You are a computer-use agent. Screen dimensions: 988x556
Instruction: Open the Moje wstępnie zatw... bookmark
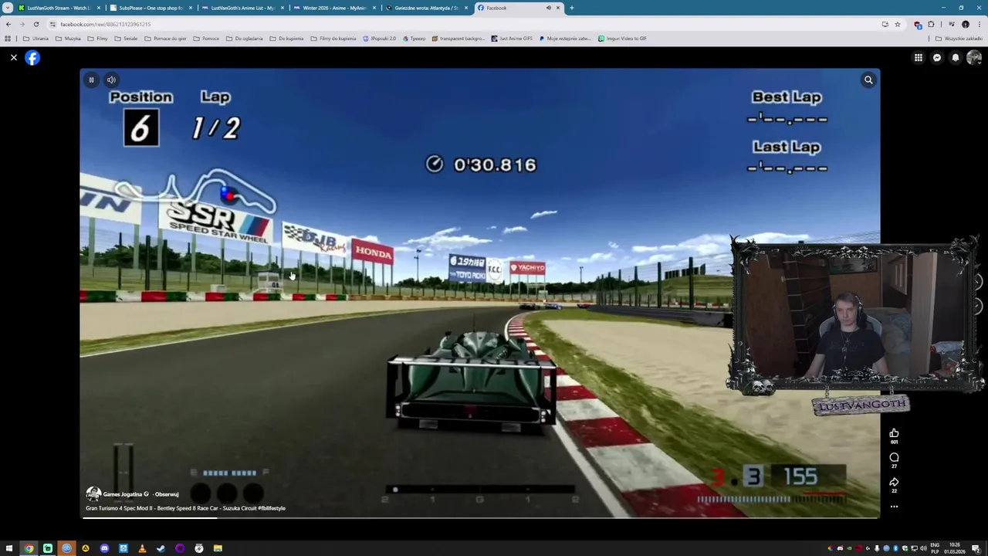(565, 38)
